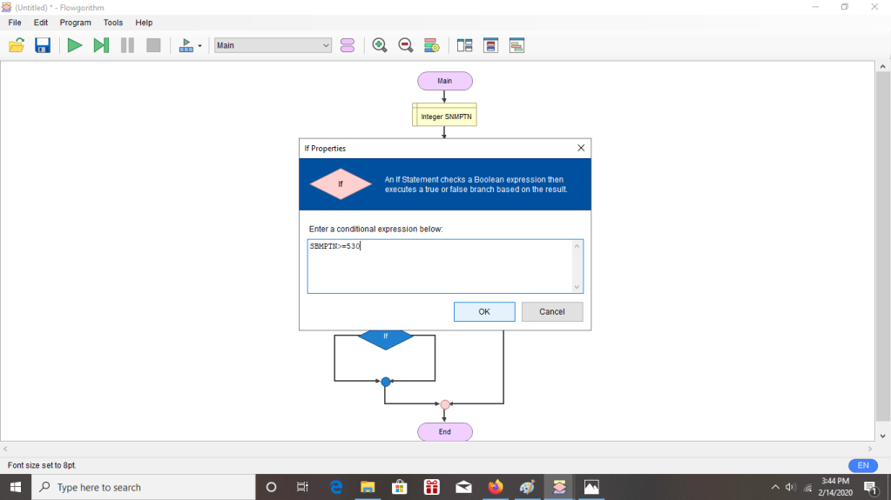Open the Add Function icon beside Main dropdown
Image resolution: width=891 pixels, height=500 pixels.
(348, 45)
